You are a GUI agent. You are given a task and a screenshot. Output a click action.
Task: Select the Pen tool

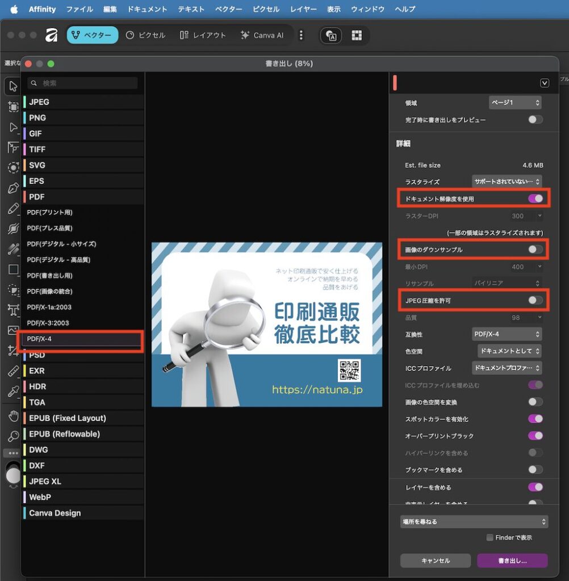tap(12, 188)
